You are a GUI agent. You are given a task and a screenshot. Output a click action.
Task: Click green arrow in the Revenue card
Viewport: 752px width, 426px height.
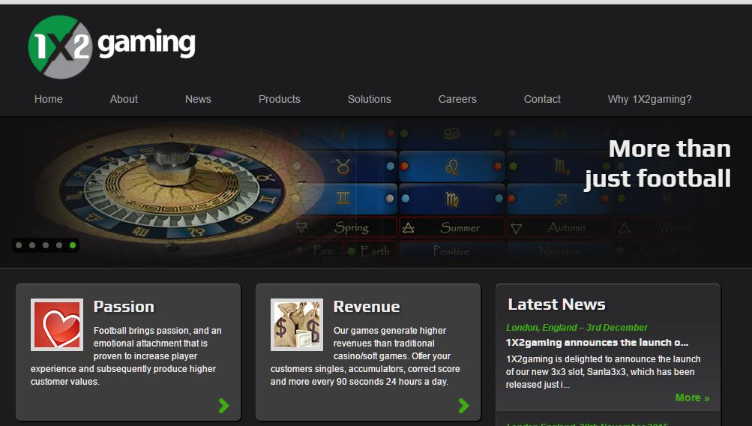click(x=463, y=406)
